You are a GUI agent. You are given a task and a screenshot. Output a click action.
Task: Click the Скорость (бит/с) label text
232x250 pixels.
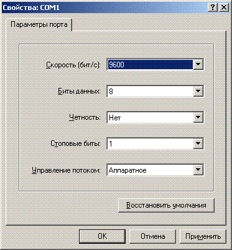click(73, 65)
